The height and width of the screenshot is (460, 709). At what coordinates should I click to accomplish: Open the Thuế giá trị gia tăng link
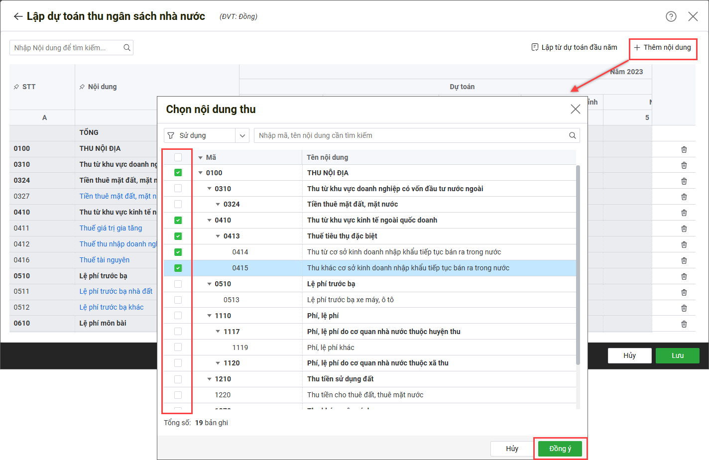(x=111, y=228)
